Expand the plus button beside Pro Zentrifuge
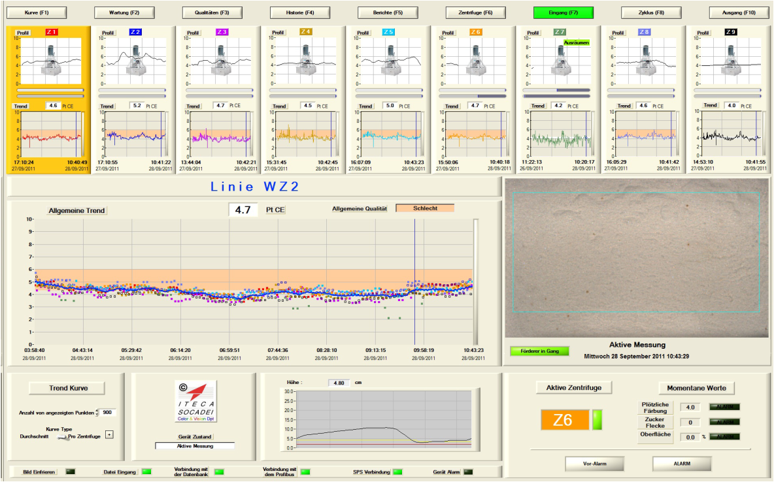Viewport: 774px width, 482px height. click(x=109, y=435)
